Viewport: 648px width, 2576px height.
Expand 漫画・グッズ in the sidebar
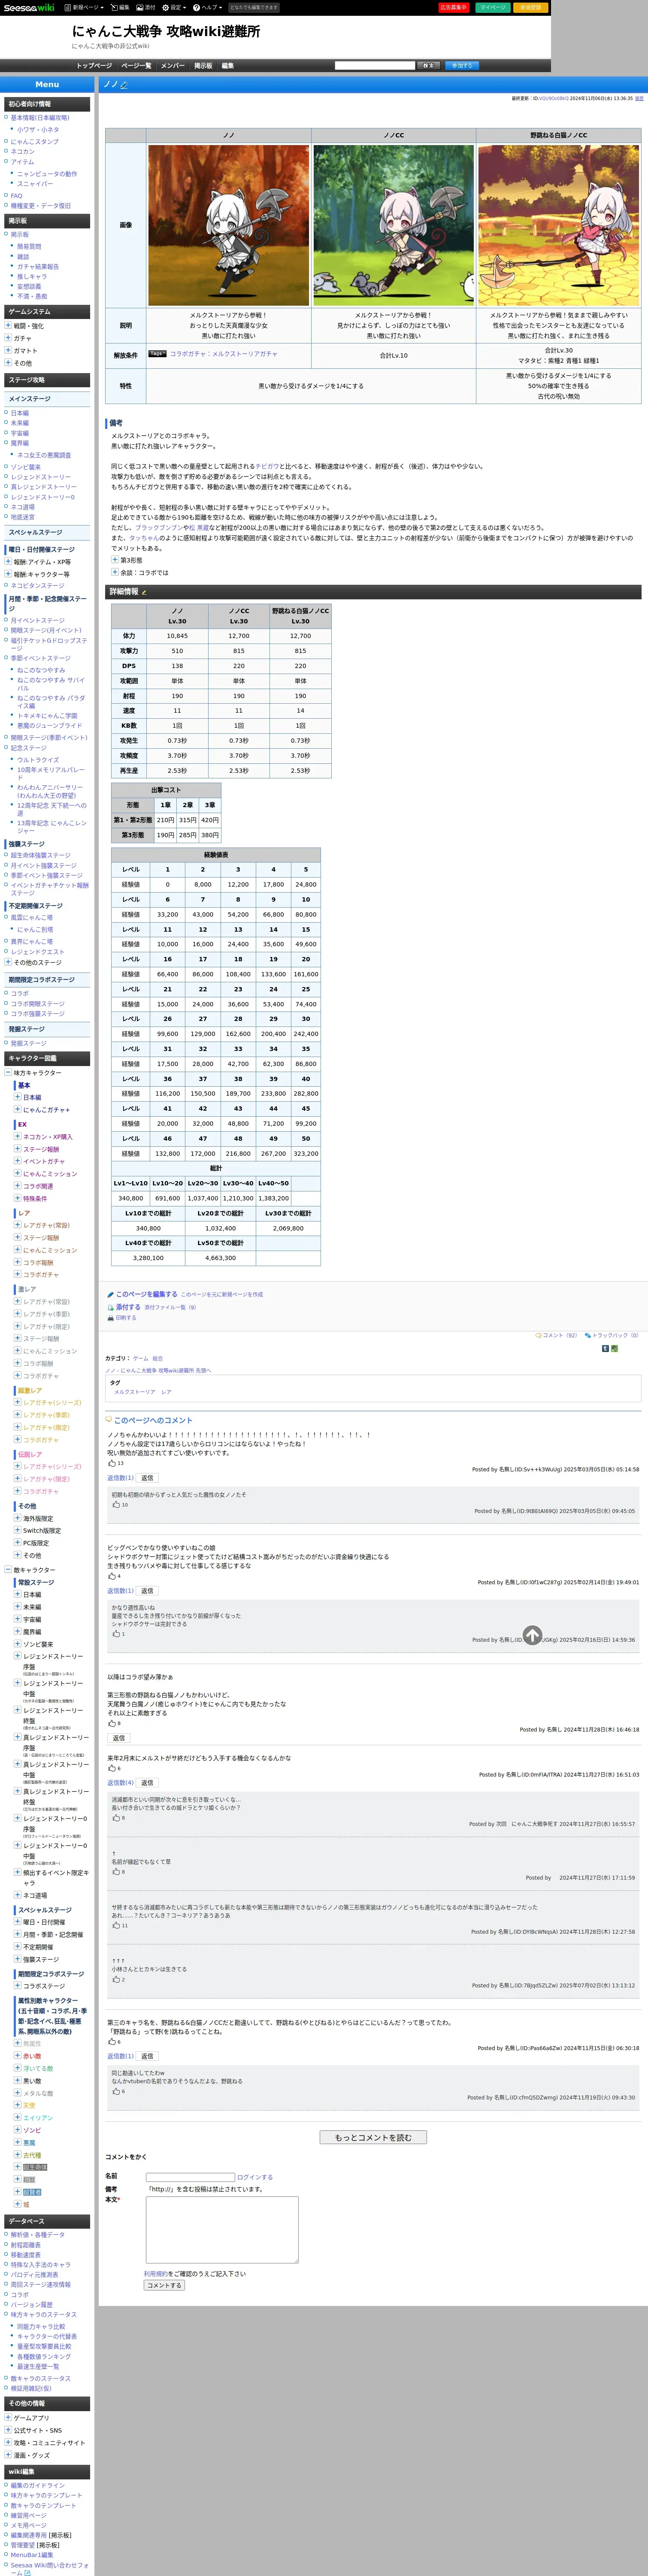pyautogui.click(x=8, y=2455)
